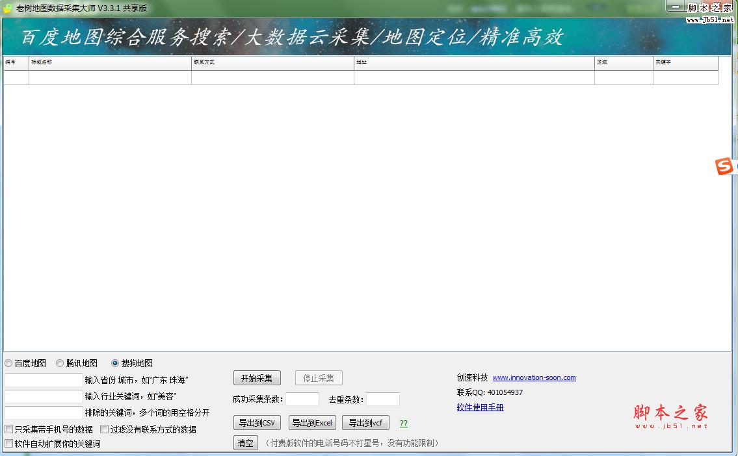Click the 编号 column header
This screenshot has width=738, height=456.
pos(16,63)
